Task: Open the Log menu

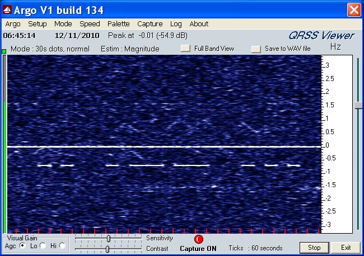Action: point(176,24)
